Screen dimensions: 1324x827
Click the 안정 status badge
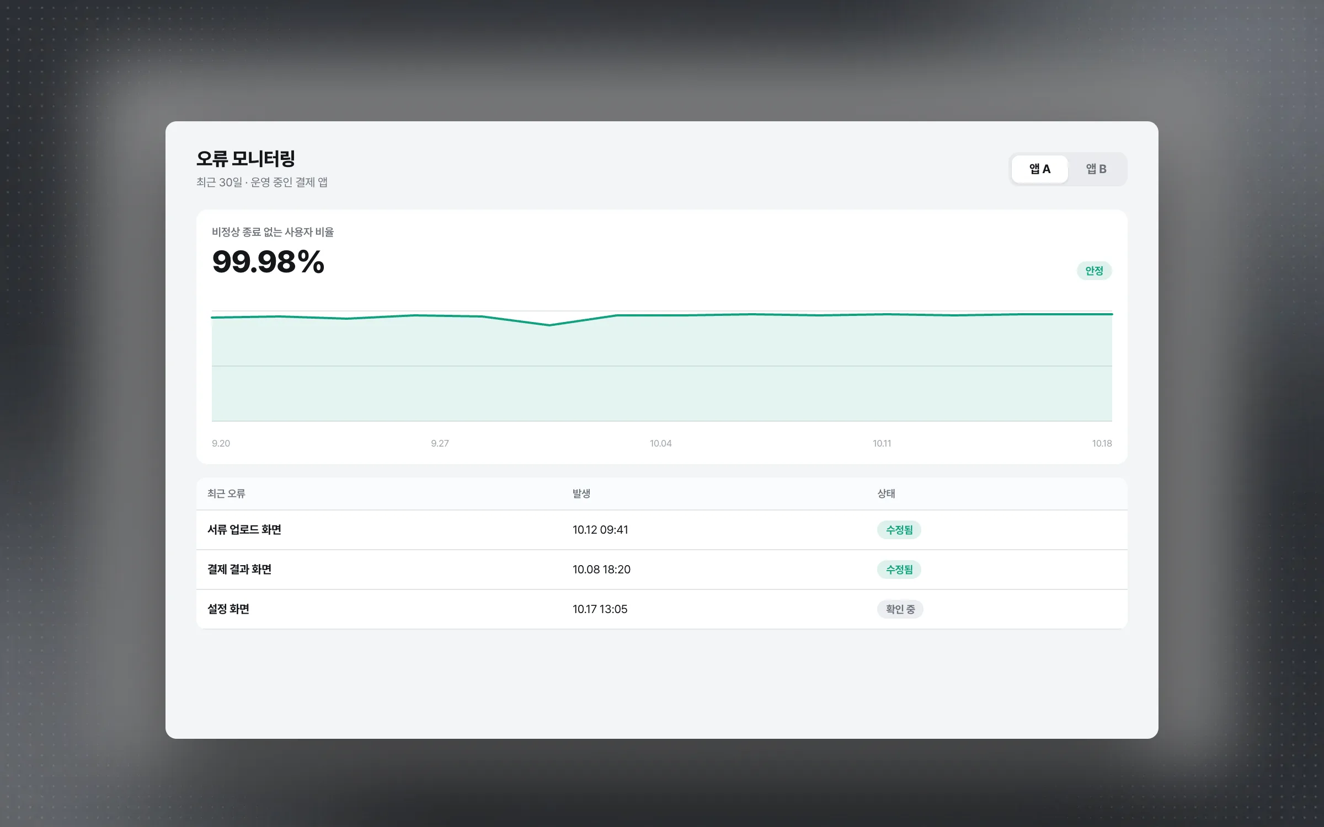tap(1094, 271)
